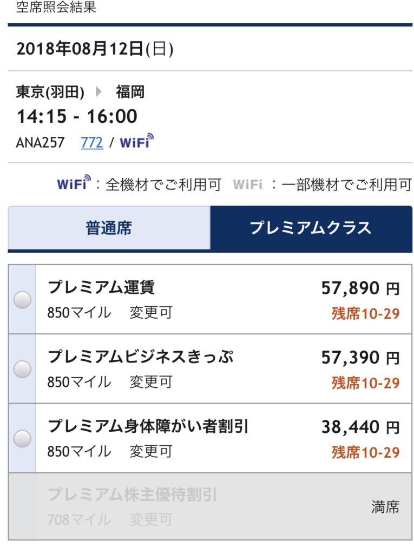
Task: Click the 満席 label in the disabled row
Action: pyautogui.click(x=385, y=507)
